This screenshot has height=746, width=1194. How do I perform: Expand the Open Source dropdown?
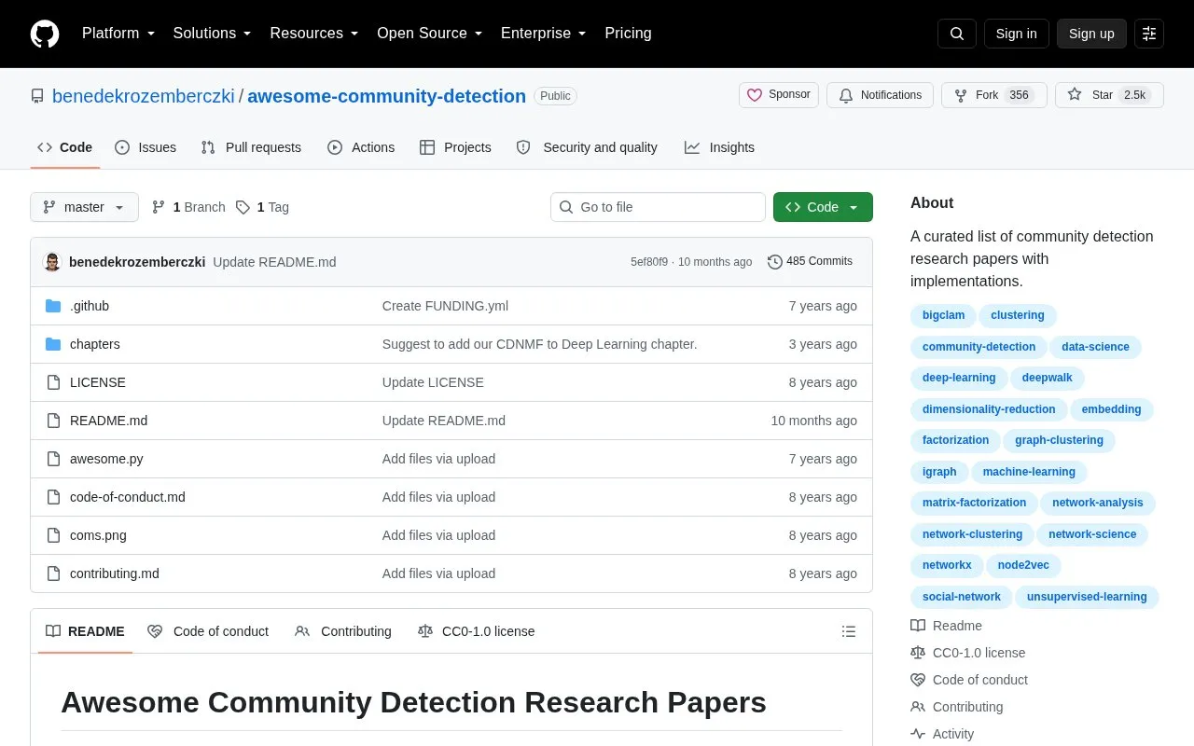pos(430,34)
